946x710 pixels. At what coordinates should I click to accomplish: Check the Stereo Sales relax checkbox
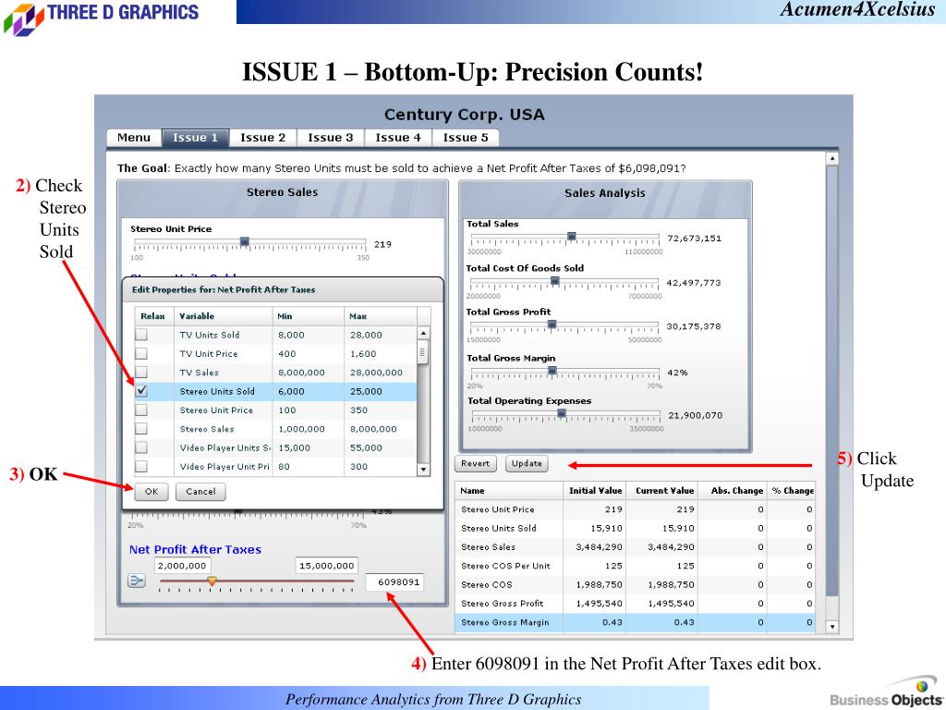pos(141,429)
